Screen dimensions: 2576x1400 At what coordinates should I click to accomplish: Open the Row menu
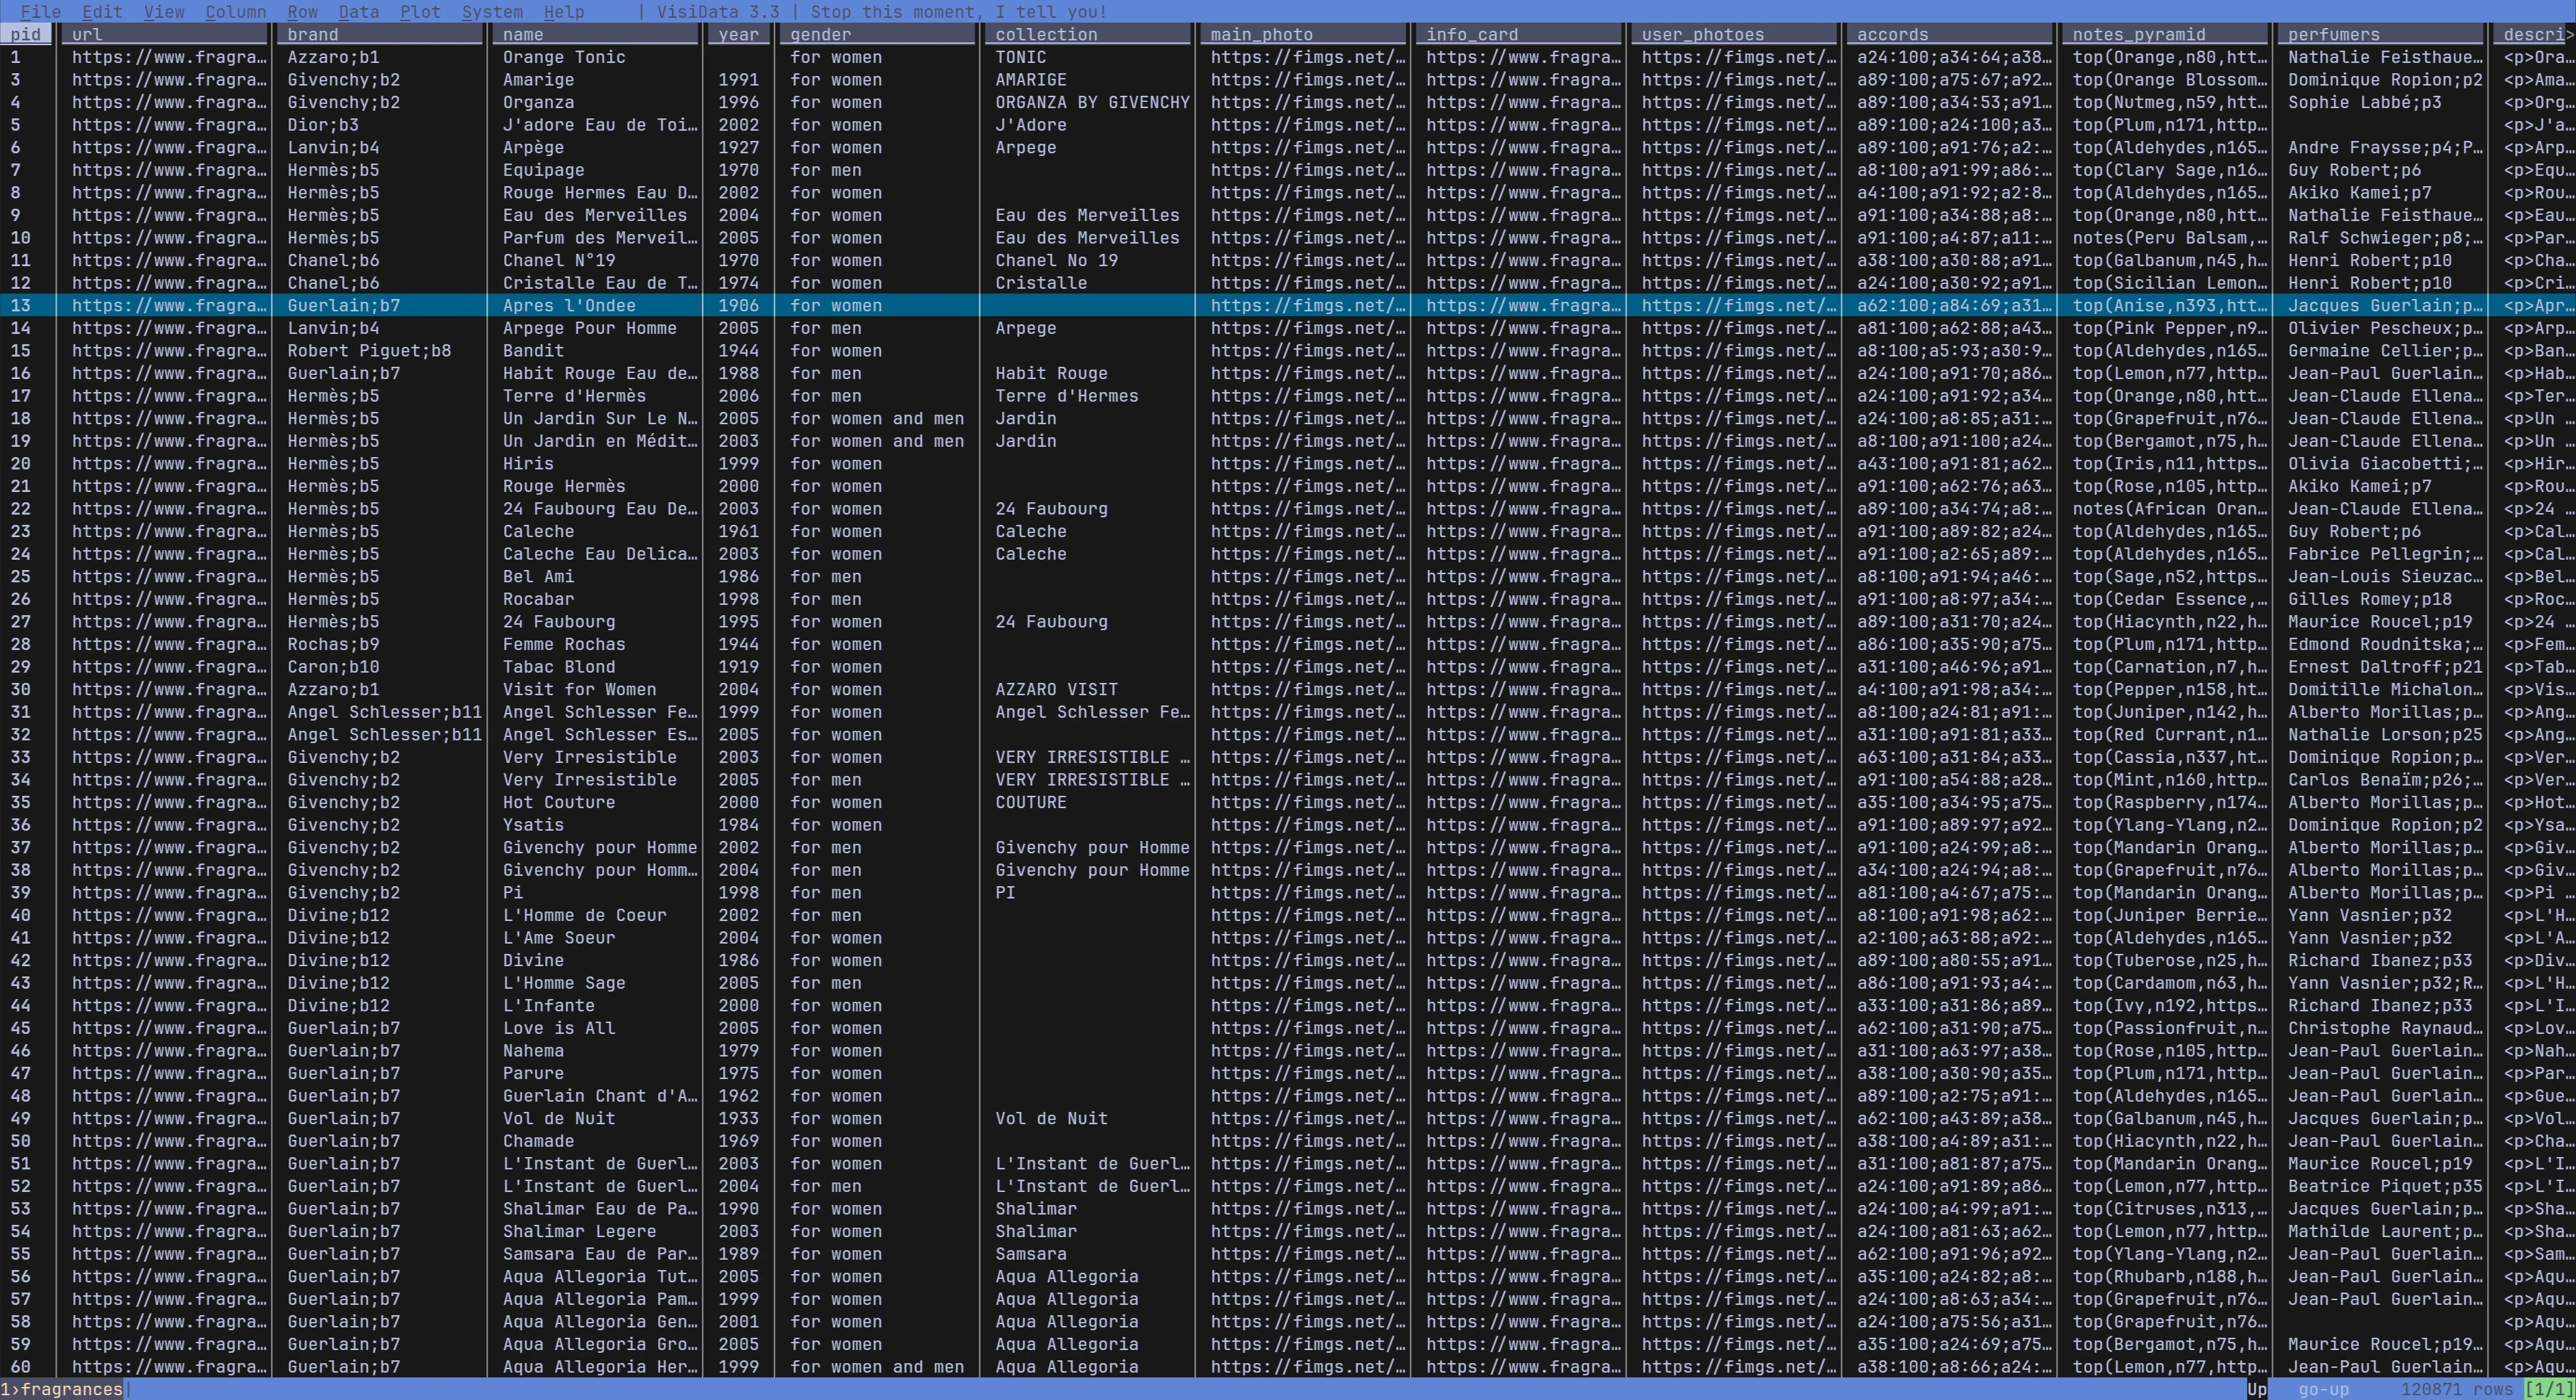tap(302, 12)
